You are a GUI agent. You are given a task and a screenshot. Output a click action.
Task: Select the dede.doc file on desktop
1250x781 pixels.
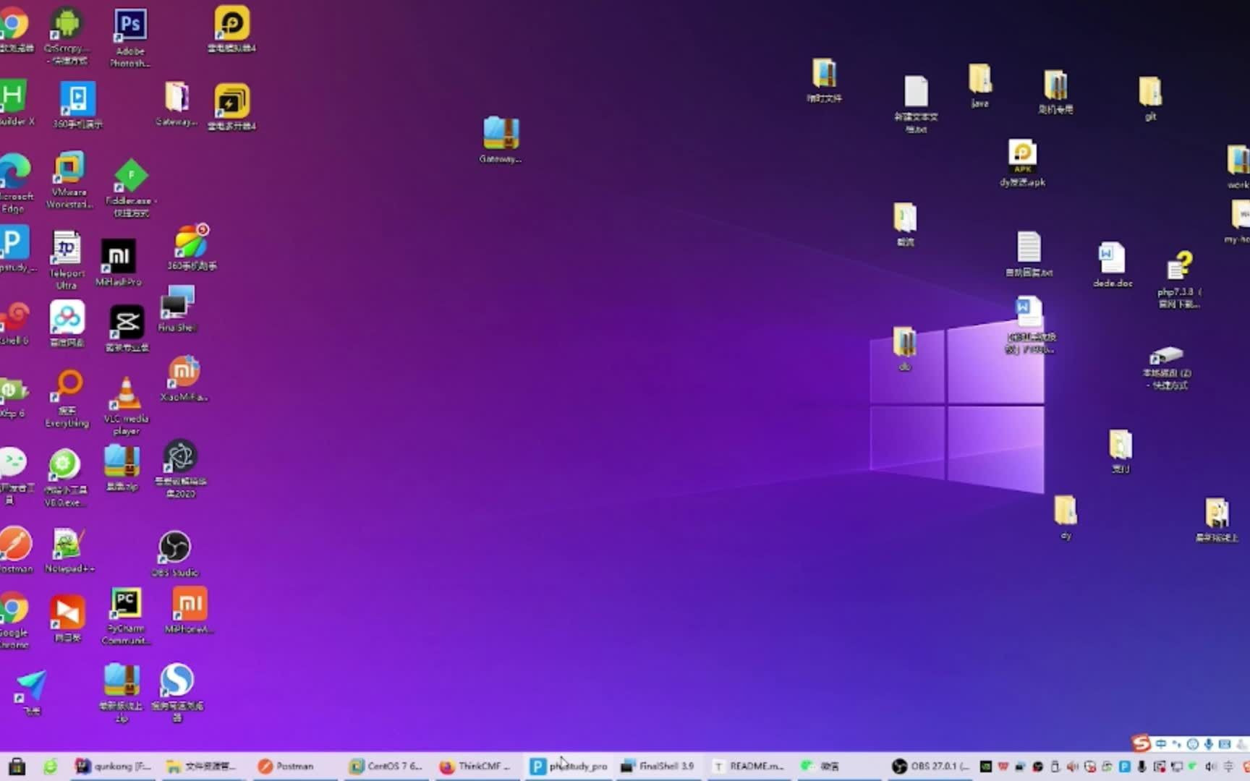tap(1113, 265)
